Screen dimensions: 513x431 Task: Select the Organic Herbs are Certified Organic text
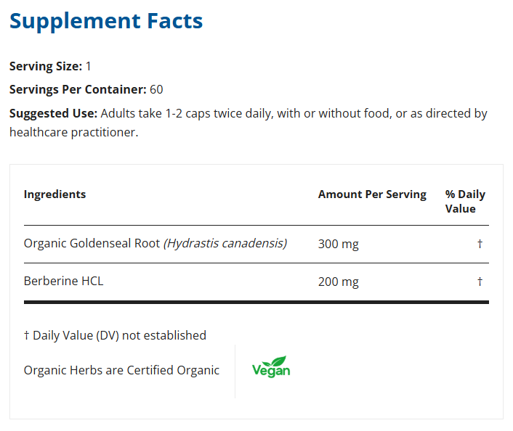point(121,370)
